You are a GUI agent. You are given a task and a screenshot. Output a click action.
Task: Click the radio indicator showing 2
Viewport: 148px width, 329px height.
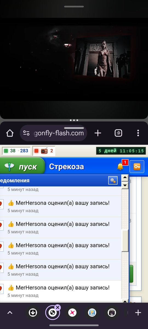(44, 151)
